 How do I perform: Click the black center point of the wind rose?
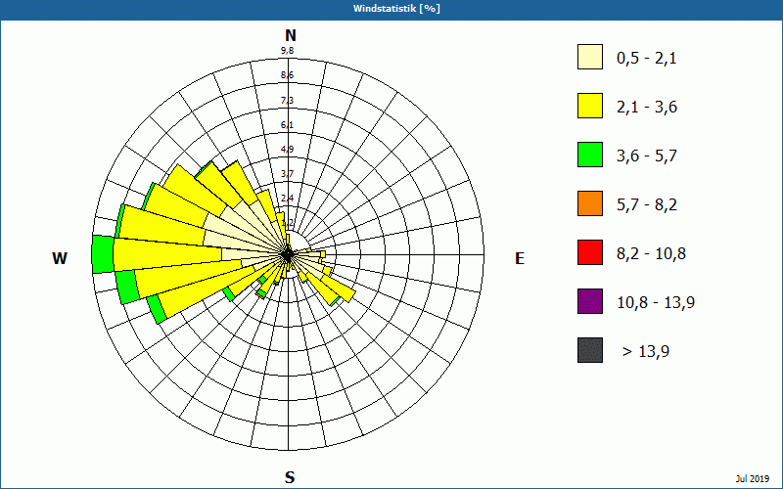coord(287,255)
